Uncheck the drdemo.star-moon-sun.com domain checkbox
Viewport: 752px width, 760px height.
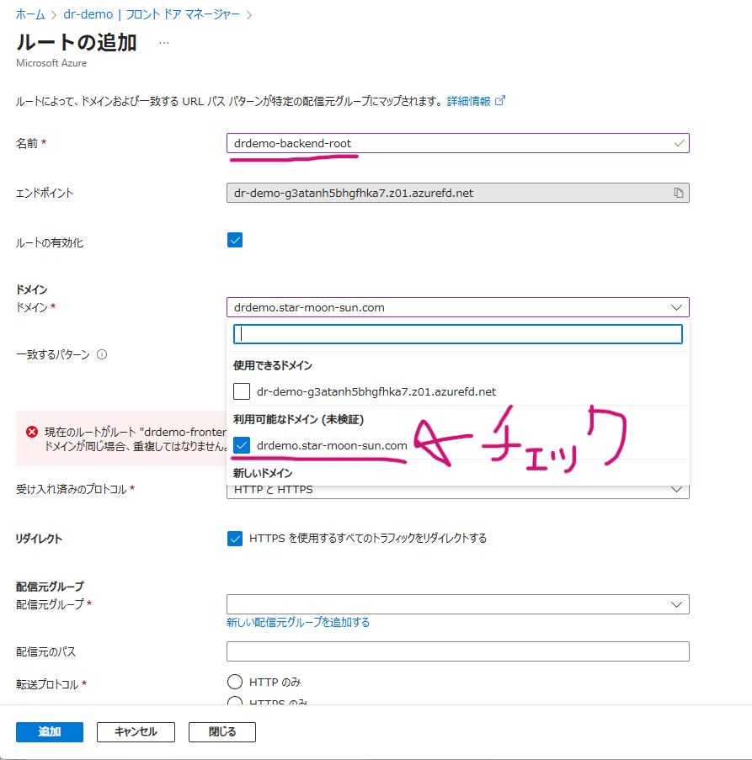242,445
